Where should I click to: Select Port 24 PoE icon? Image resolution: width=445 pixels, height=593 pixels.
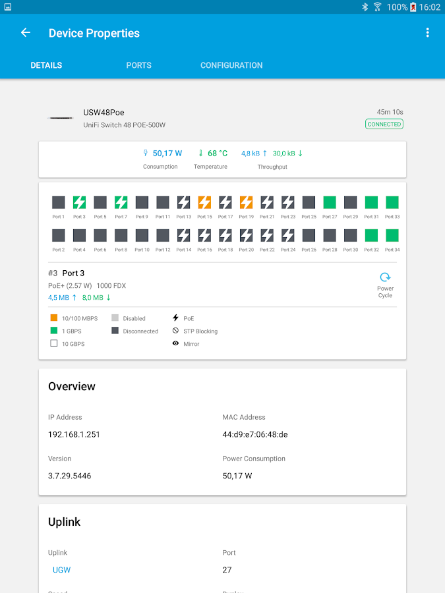pyautogui.click(x=288, y=235)
